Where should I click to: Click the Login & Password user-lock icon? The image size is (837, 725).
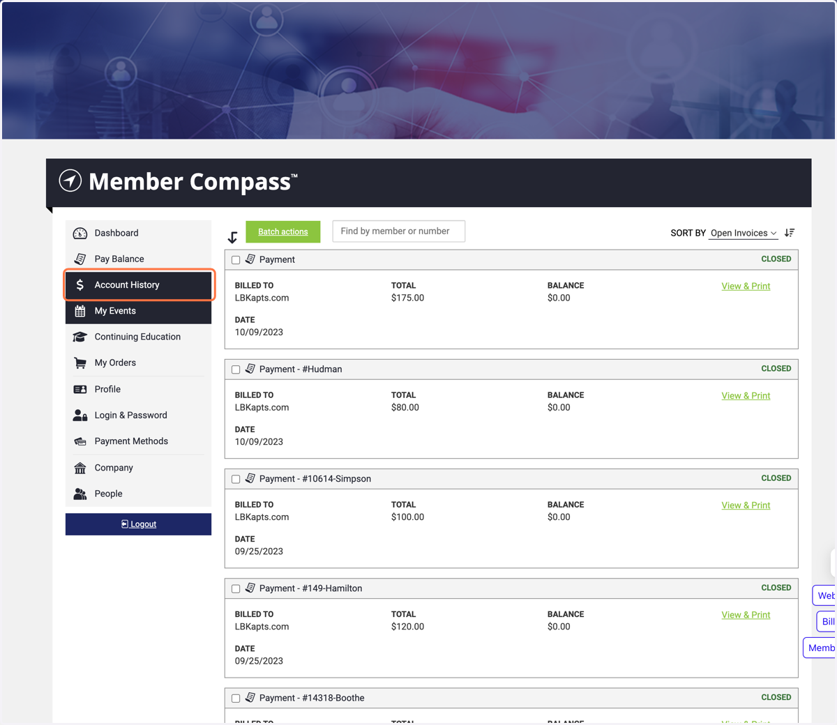coord(80,415)
